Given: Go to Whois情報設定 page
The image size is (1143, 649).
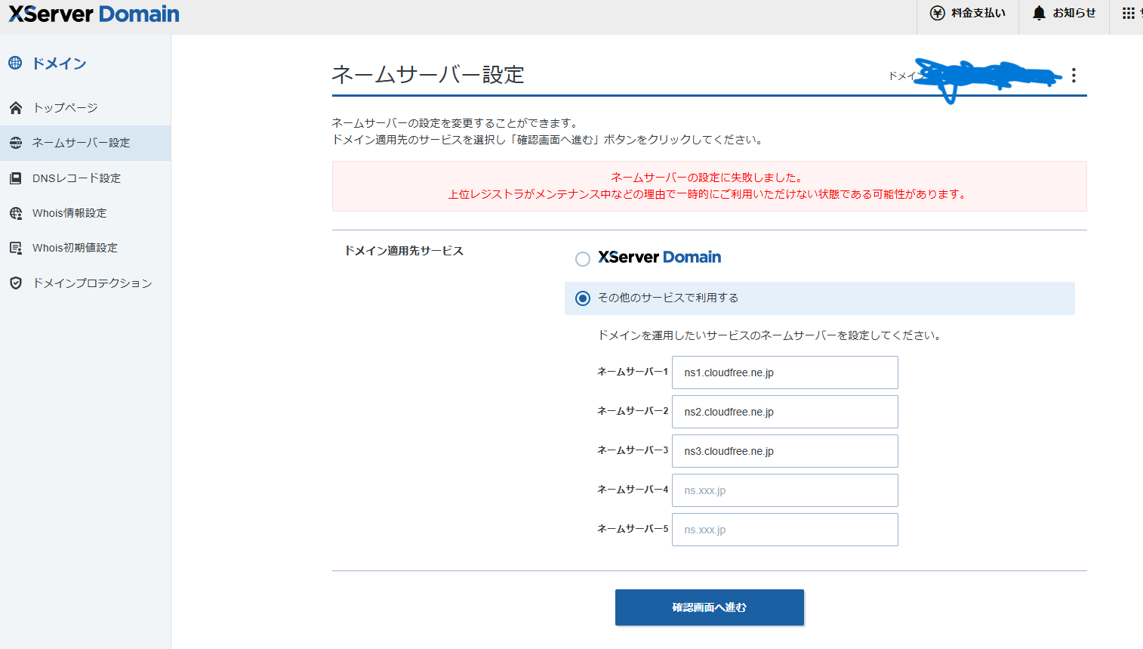Looking at the screenshot, I should (x=85, y=213).
